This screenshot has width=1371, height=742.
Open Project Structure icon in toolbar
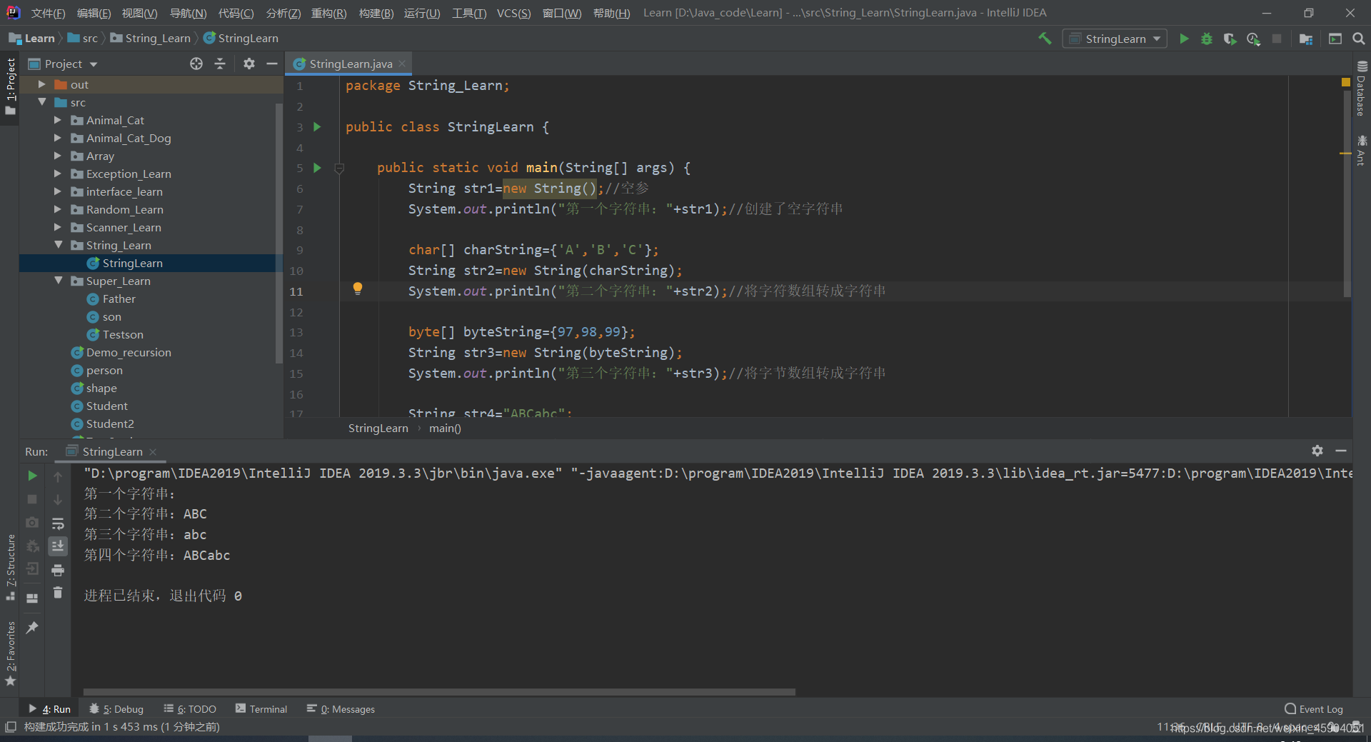coord(1306,39)
